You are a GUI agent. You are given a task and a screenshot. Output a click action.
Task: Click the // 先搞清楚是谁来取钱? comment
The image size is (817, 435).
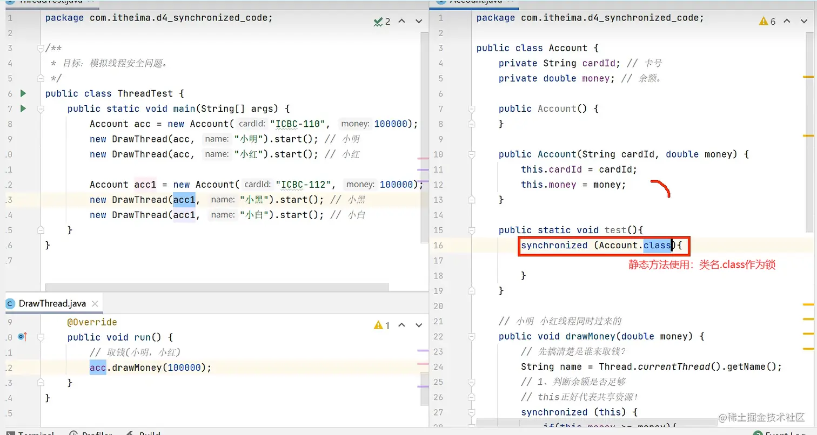[573, 351]
